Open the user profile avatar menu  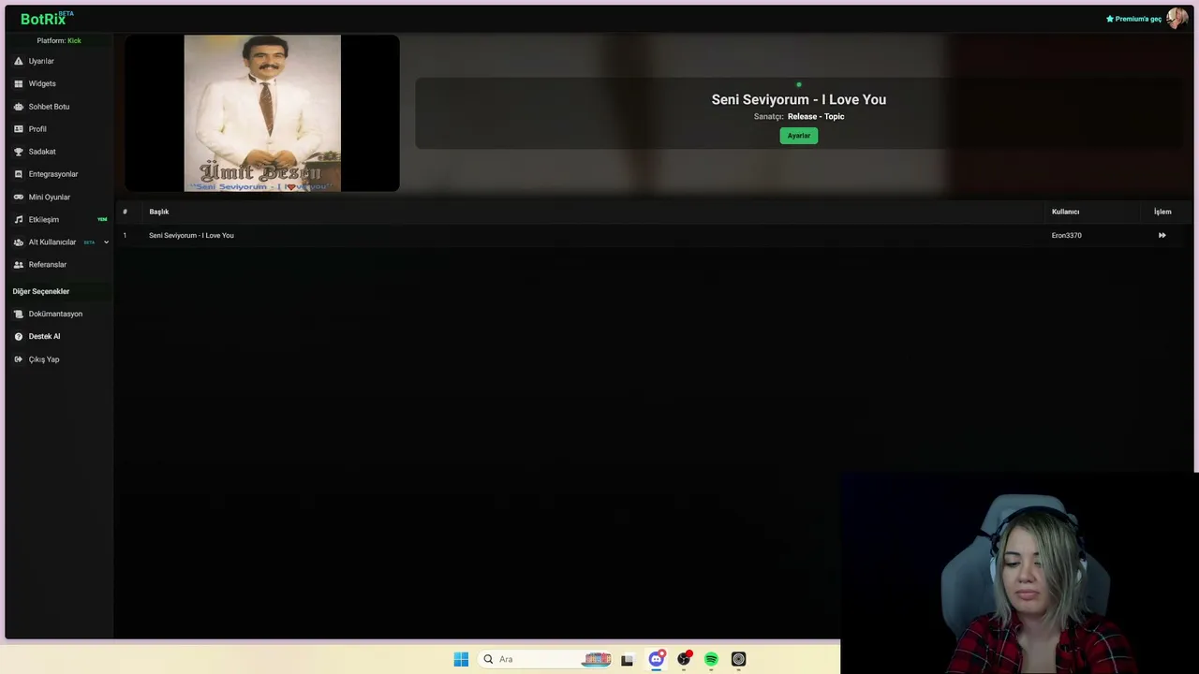click(1177, 19)
